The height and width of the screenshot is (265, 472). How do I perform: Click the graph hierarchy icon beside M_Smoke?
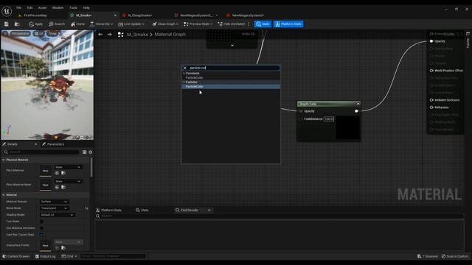click(x=121, y=35)
